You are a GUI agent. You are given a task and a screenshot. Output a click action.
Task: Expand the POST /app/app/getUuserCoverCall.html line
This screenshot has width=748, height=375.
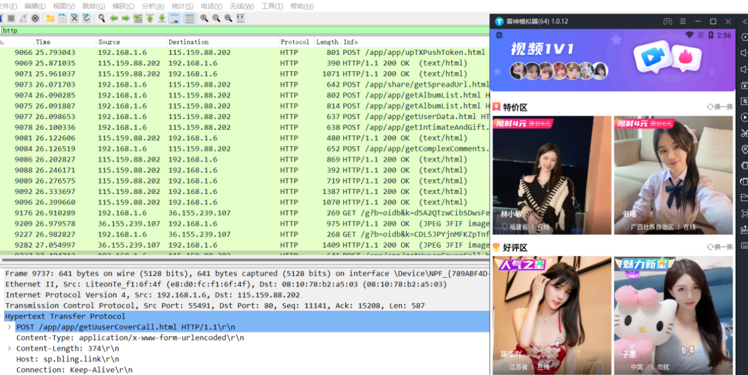pos(9,327)
